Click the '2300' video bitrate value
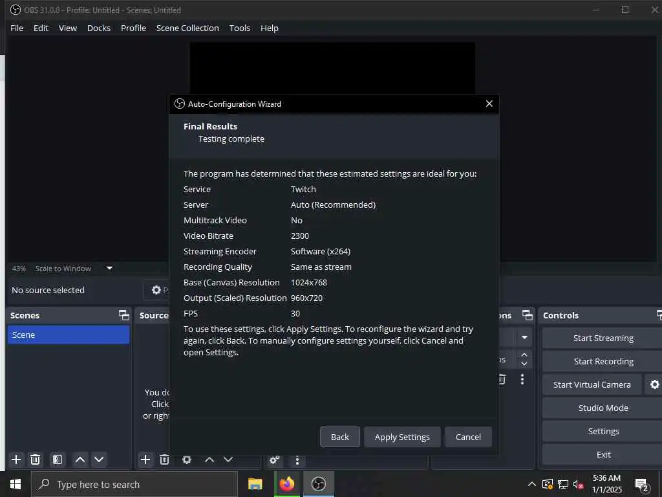The image size is (662, 497). (x=300, y=236)
